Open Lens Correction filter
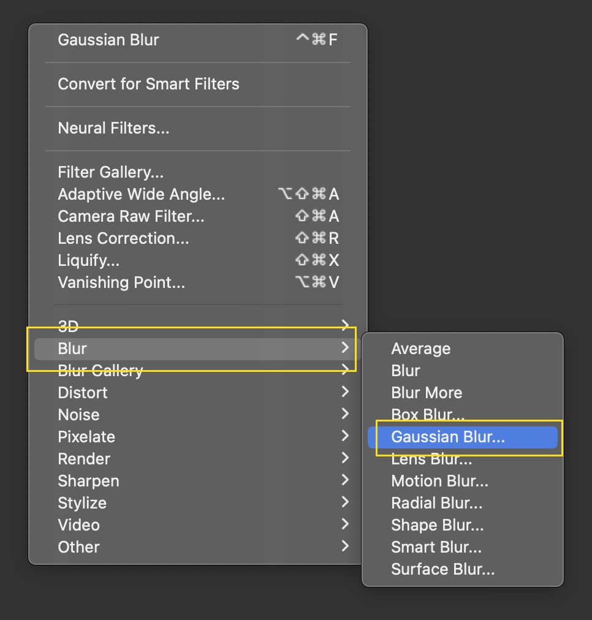The width and height of the screenshot is (592, 620). pos(123,238)
